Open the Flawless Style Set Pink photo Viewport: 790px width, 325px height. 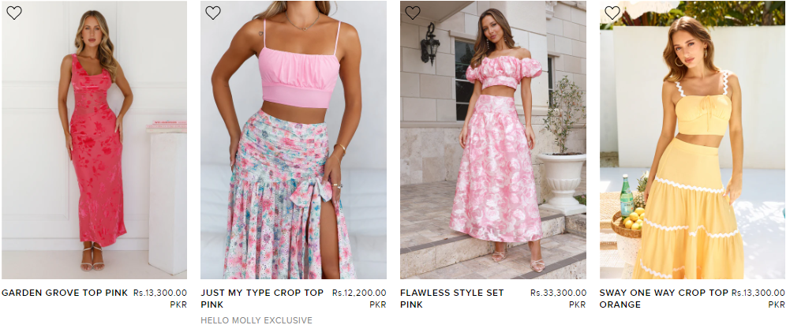tap(492, 140)
